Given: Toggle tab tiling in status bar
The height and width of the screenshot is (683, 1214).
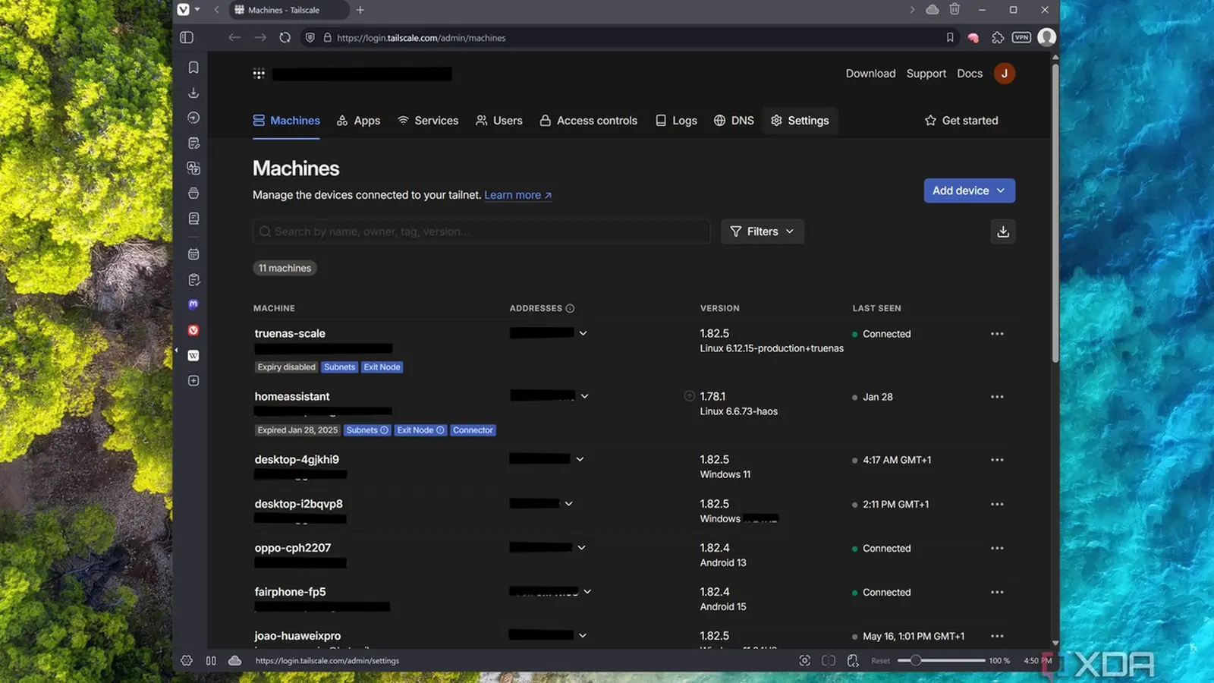Looking at the screenshot, I should click(x=829, y=660).
